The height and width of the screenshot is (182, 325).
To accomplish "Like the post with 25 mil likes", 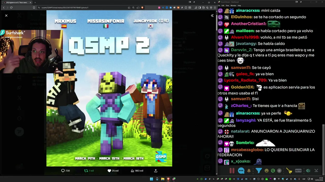I will (x=113, y=171).
